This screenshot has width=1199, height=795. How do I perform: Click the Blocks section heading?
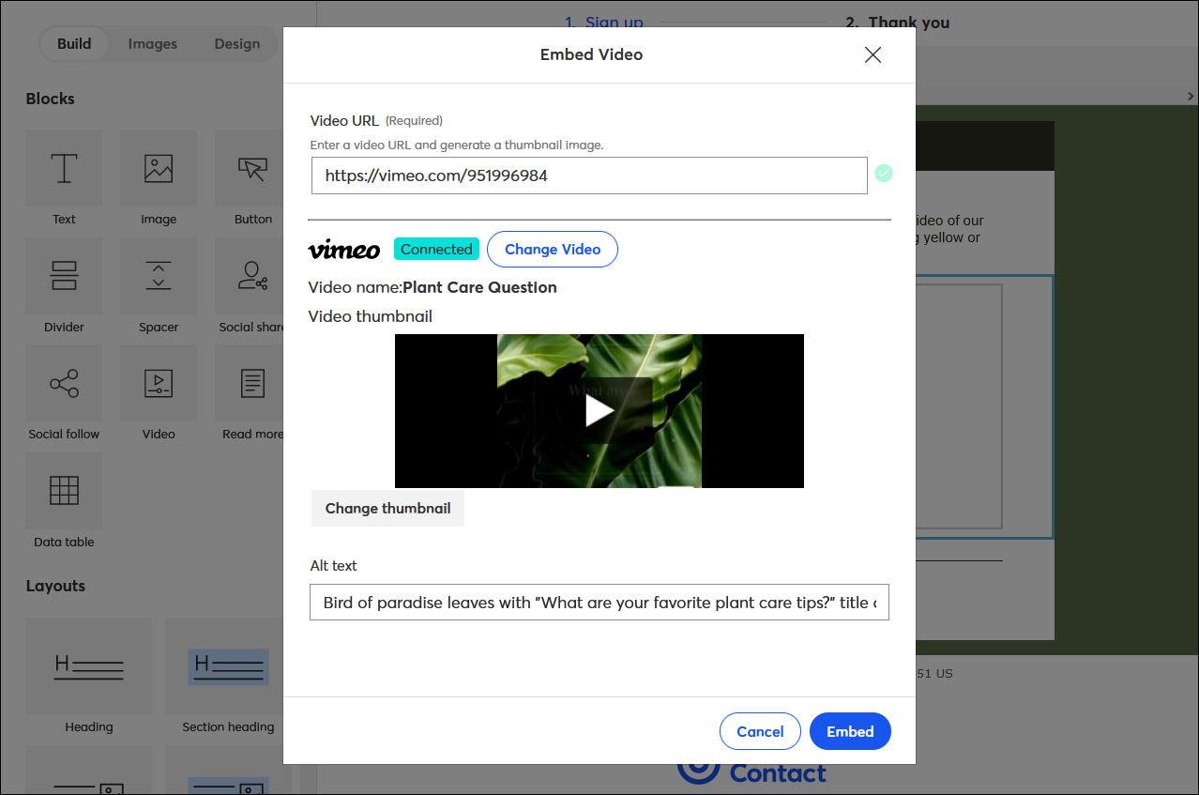point(51,99)
